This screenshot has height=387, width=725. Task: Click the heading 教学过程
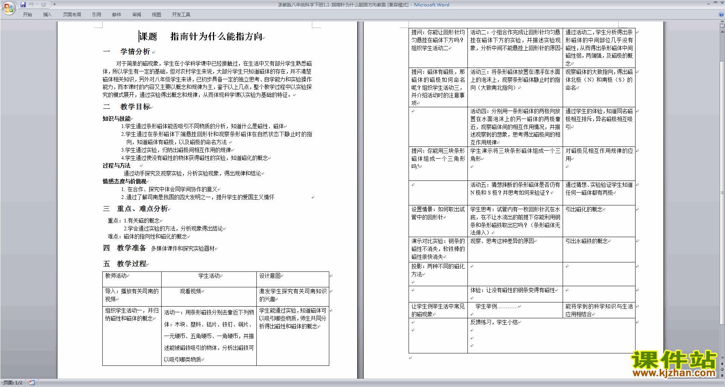tap(131, 264)
